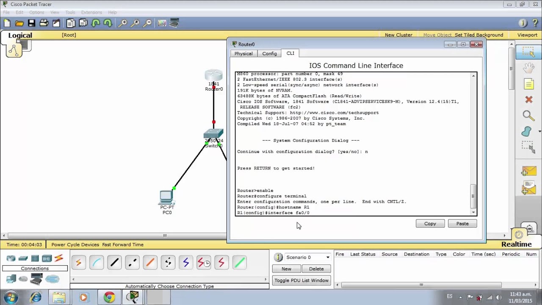The height and width of the screenshot is (305, 542).
Task: Switch to the Realtime mode tab
Action: [516, 244]
